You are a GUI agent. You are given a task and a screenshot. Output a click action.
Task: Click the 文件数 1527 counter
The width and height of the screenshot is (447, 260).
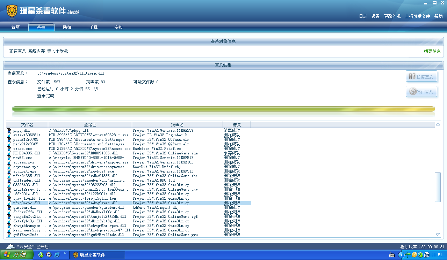[x=49, y=82]
